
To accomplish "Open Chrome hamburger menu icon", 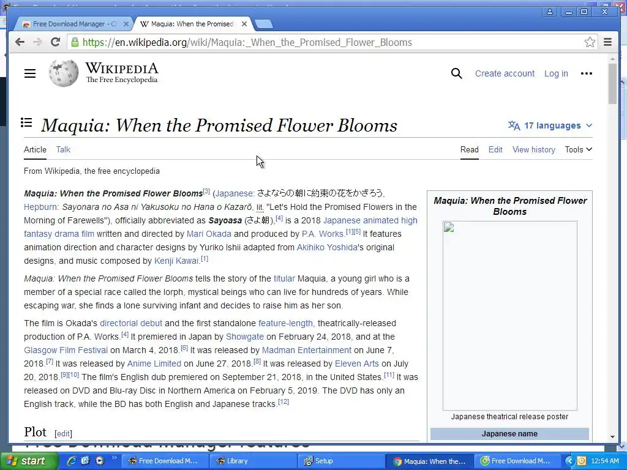I will (x=607, y=42).
